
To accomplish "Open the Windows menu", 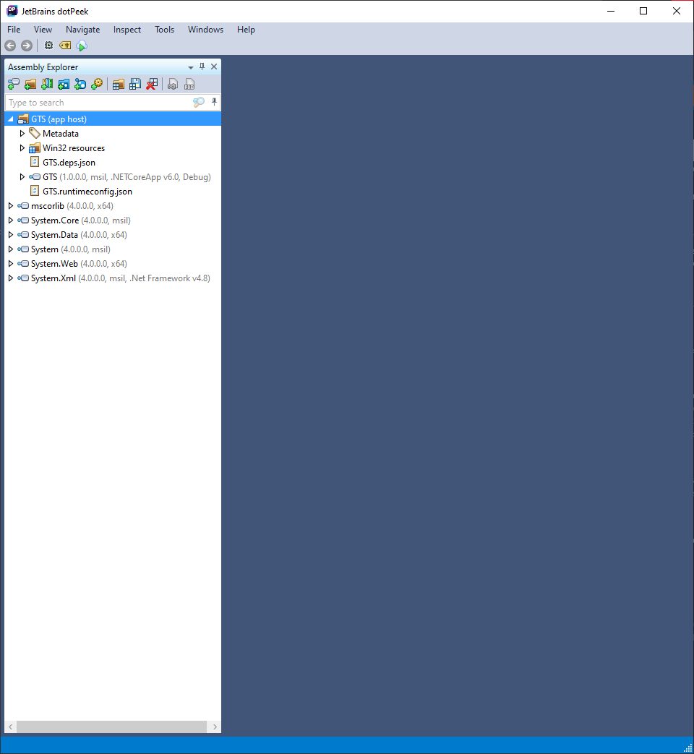I will [x=205, y=30].
